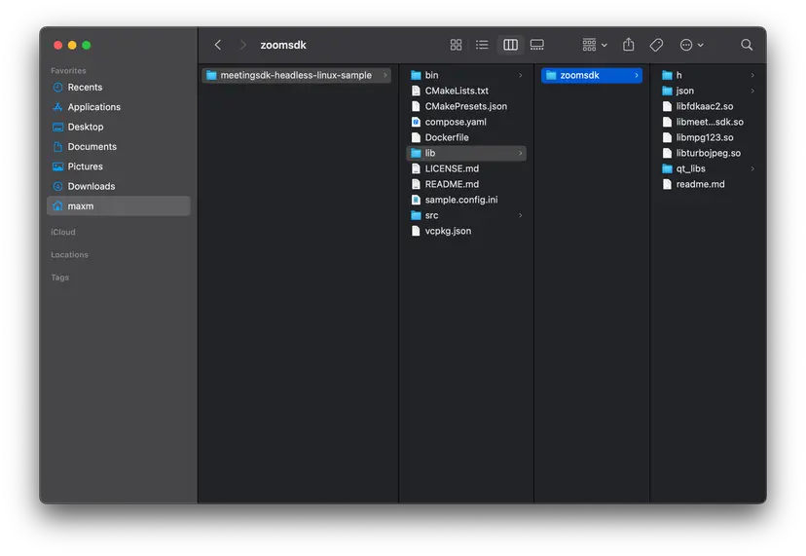Viewport: 806px width, 556px height.
Task: Open the More actions ellipsis menu
Action: [691, 45]
